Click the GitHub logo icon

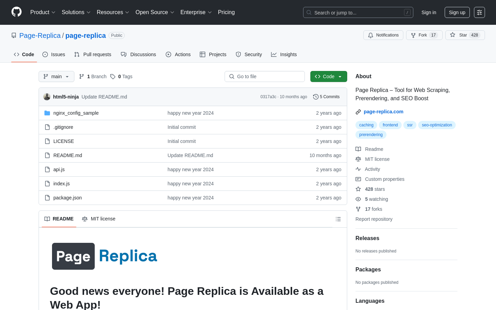(17, 12)
